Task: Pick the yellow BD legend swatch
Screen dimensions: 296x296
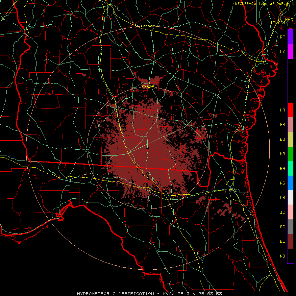Action: (290, 139)
